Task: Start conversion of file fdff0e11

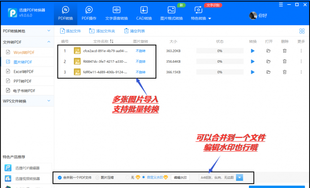Action: pos(252,72)
